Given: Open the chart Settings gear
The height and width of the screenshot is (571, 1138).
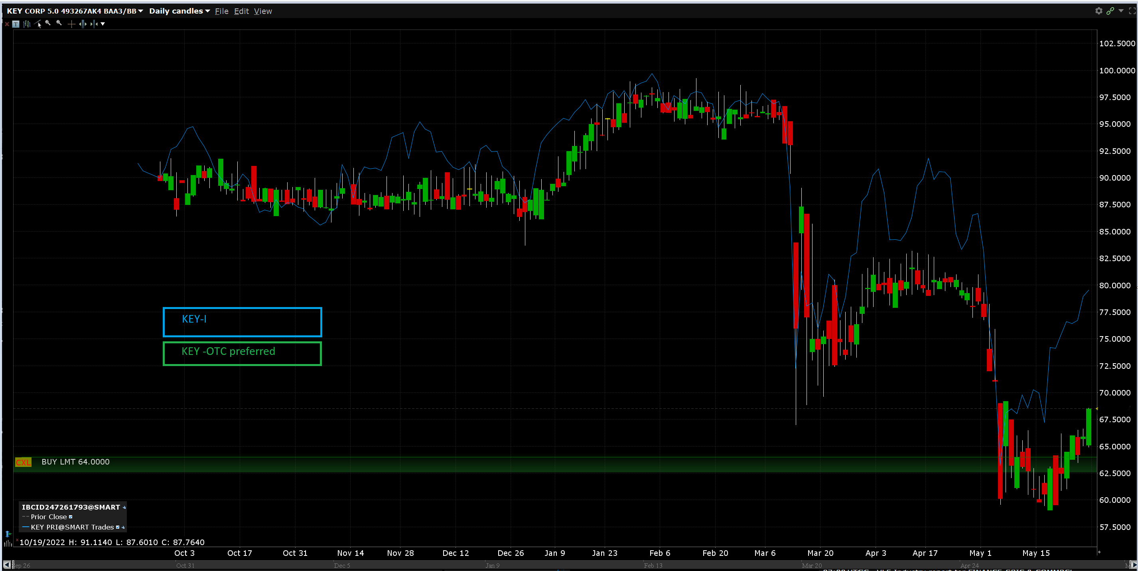Looking at the screenshot, I should coord(1099,11).
